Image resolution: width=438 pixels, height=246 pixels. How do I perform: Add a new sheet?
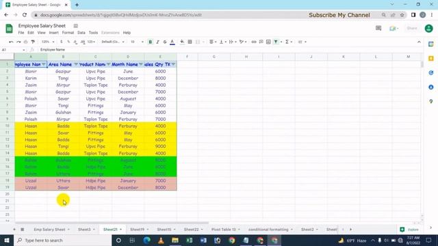[x=14, y=230]
